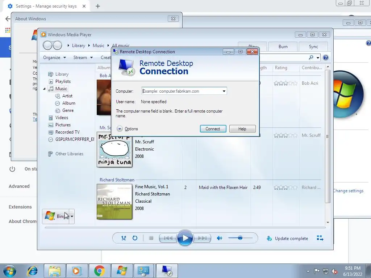Click Music in the breadcrumb path
The height and width of the screenshot is (278, 371).
[99, 46]
